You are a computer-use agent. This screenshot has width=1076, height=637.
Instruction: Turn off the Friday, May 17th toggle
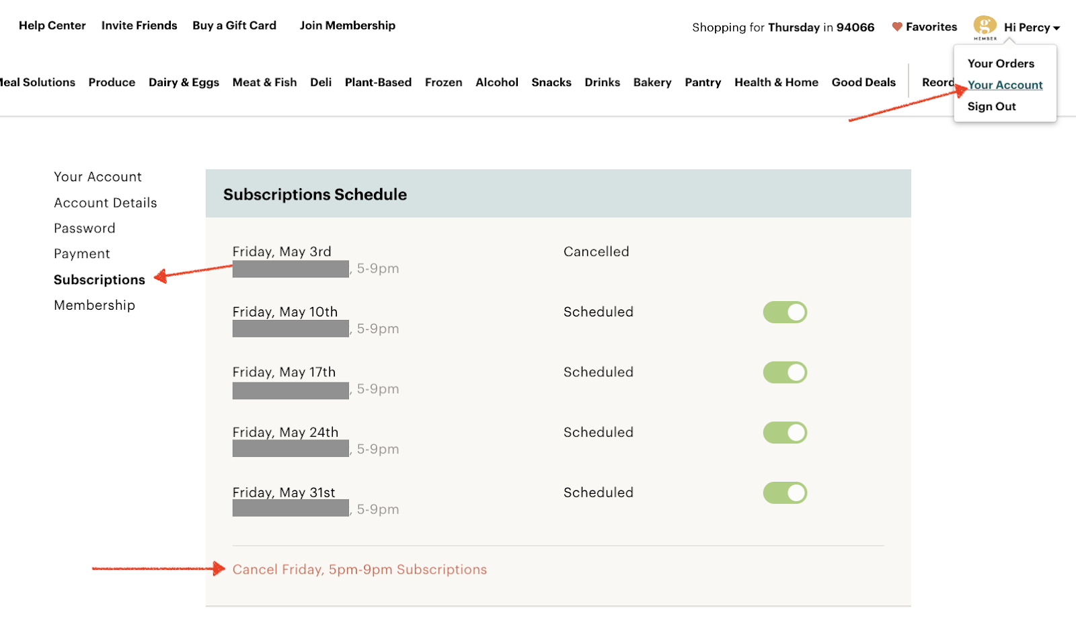pyautogui.click(x=784, y=372)
